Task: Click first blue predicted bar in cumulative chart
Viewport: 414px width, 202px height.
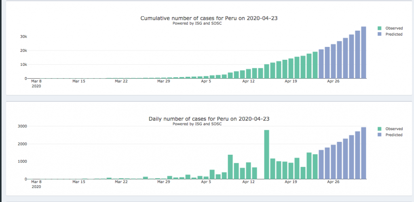Action: pos(321,64)
